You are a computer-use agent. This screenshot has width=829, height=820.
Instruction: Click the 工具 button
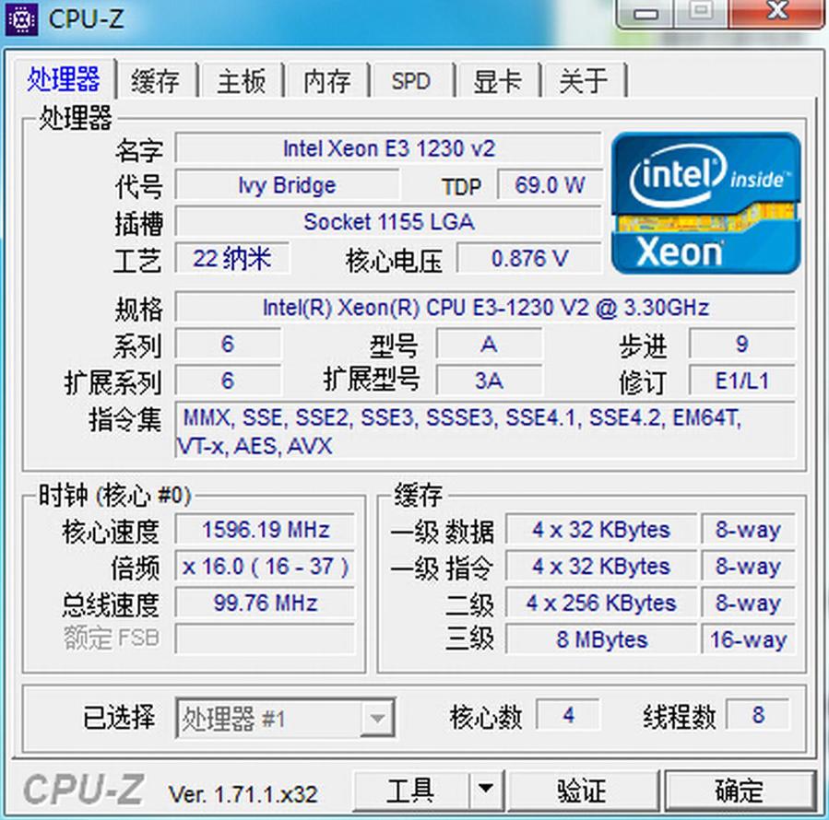tap(410, 791)
